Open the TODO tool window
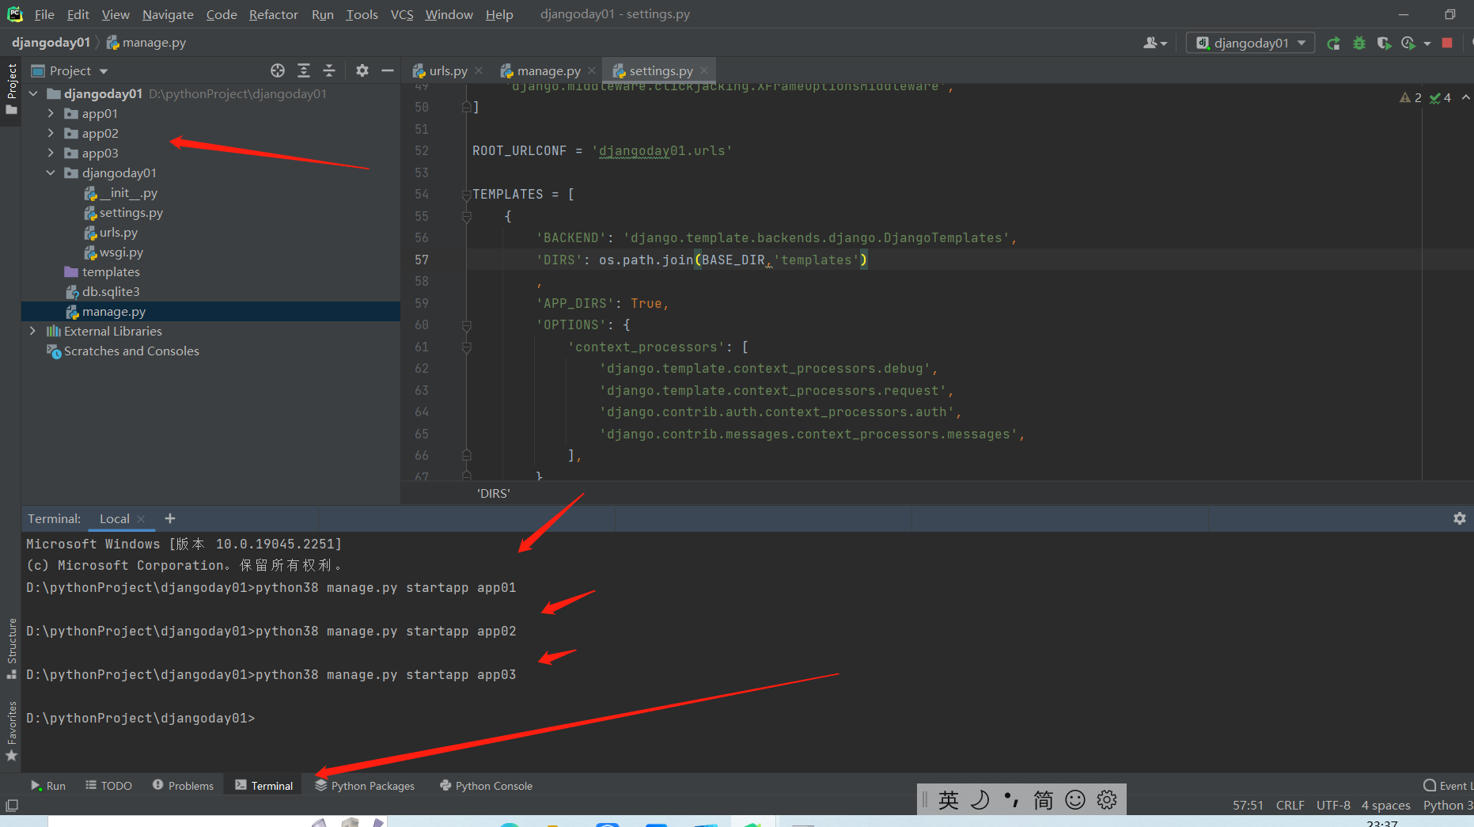Screen dimensions: 1474x827 coord(108,786)
